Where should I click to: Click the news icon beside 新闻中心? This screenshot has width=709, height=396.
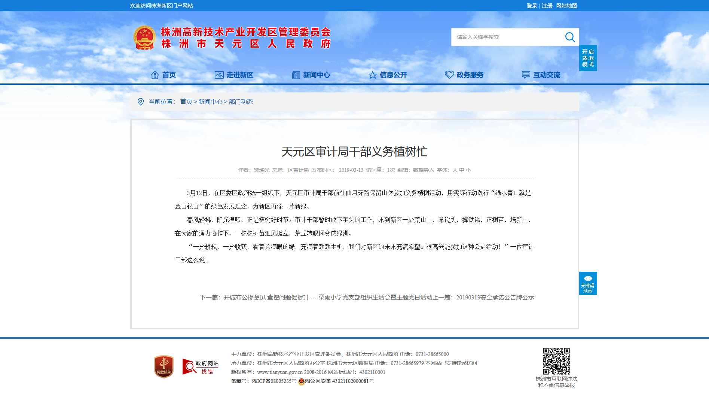(x=296, y=75)
